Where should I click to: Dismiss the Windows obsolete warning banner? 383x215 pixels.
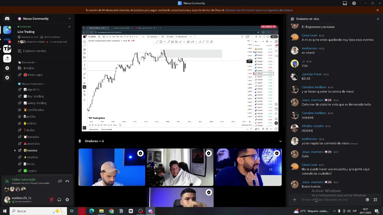[378, 10]
